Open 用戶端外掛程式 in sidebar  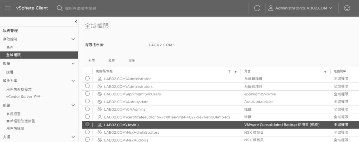pos(19,90)
